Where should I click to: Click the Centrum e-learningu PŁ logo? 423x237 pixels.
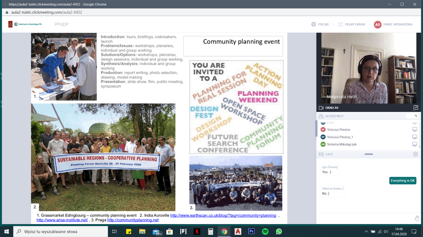tap(25, 24)
